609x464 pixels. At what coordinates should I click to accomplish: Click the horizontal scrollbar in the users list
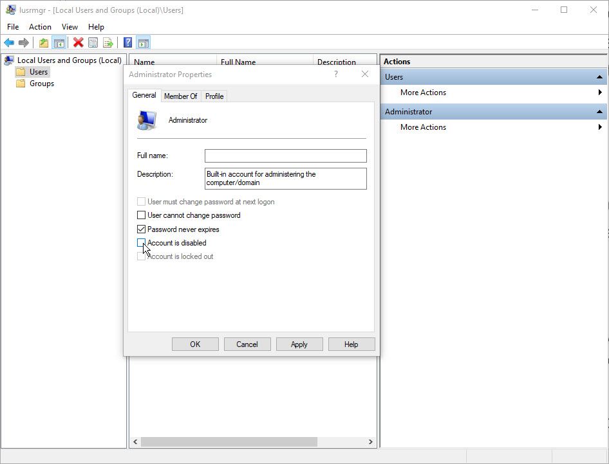coord(229,442)
